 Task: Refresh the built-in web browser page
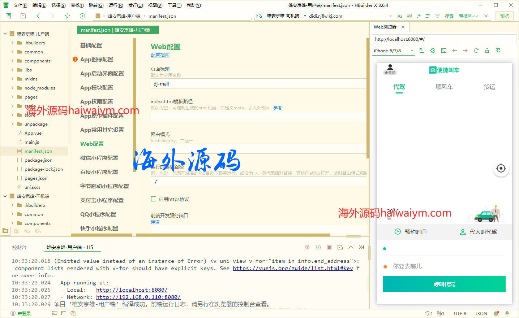point(476,51)
